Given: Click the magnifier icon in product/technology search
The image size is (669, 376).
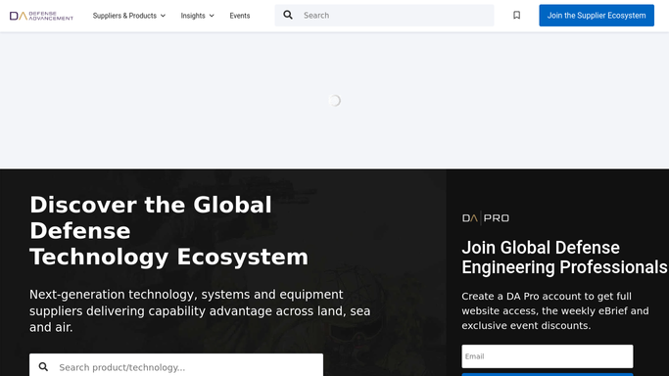Looking at the screenshot, I should [x=43, y=366].
